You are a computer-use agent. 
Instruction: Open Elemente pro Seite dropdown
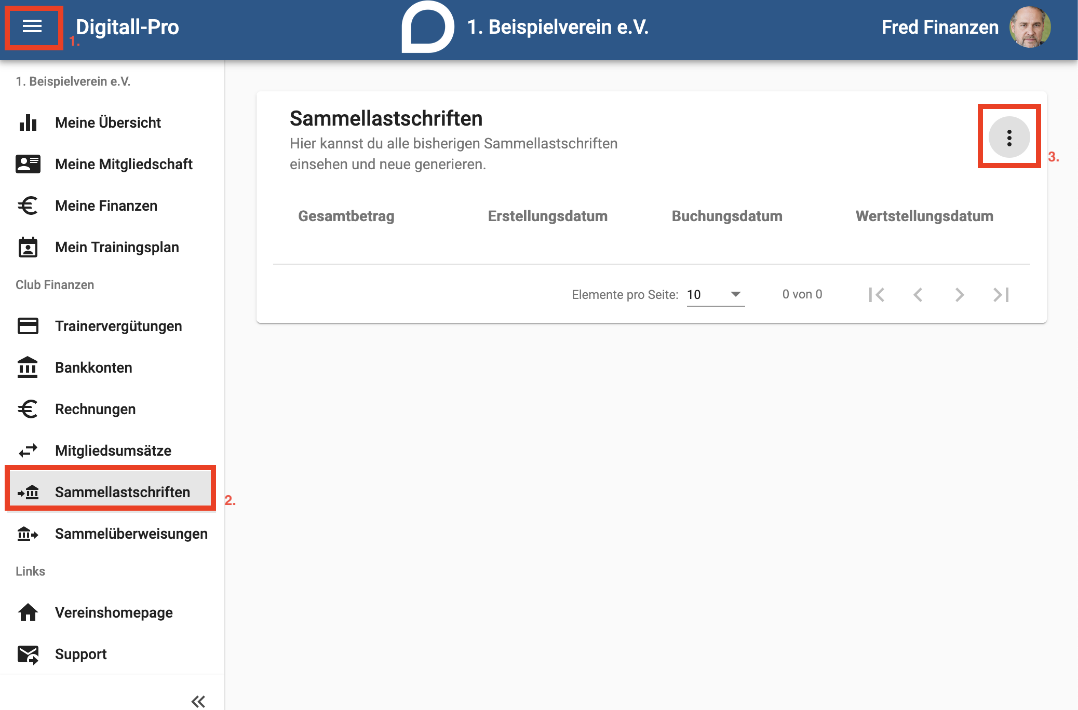[716, 295]
